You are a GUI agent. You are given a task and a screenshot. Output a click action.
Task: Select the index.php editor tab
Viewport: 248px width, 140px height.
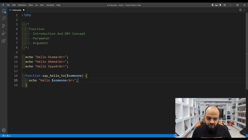coord(17,10)
